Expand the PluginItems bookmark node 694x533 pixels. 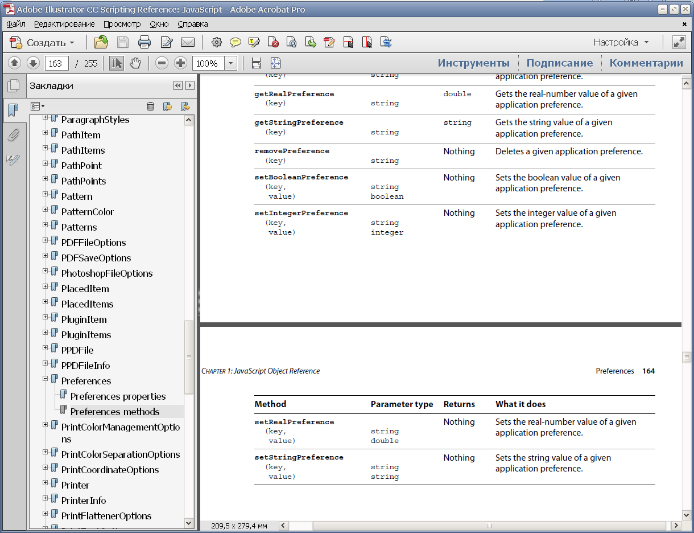46,332
